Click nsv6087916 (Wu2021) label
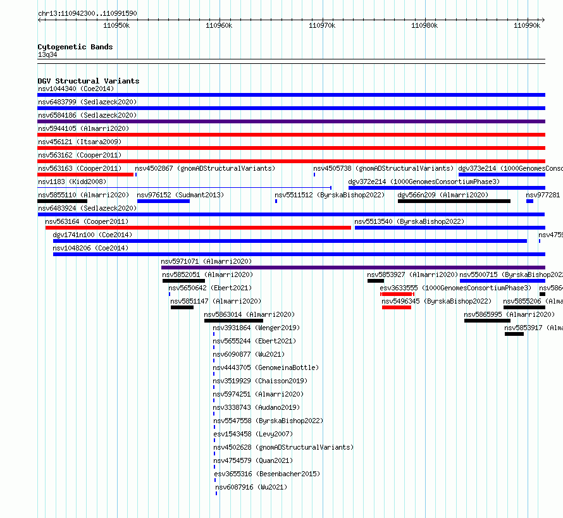The image size is (563, 518). coord(251,487)
